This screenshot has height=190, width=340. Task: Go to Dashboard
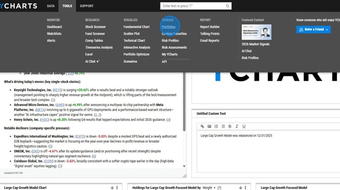[x=54, y=27]
